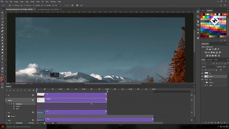Select the Eyedropper tool

click(2, 28)
